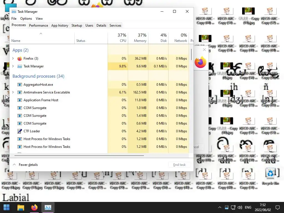Screen dimensions: 284x213
Task: Switch to the Details tab
Action: [x=101, y=26]
